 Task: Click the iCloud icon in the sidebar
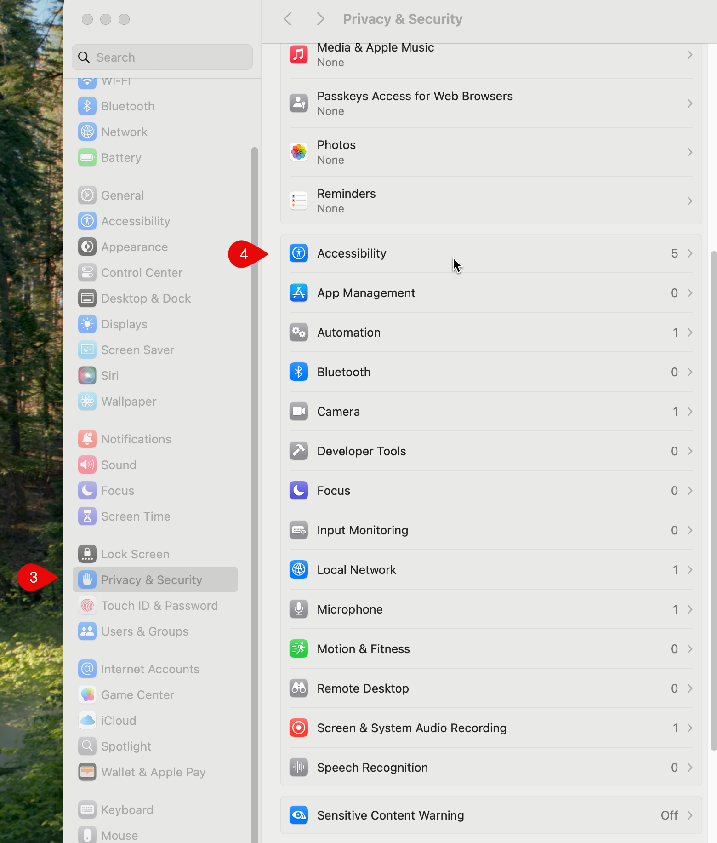87,721
